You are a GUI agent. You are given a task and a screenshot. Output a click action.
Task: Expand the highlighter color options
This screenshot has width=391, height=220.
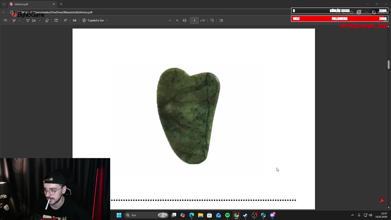click(19, 20)
